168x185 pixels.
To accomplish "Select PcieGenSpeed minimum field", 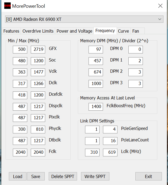I will point(92,129).
